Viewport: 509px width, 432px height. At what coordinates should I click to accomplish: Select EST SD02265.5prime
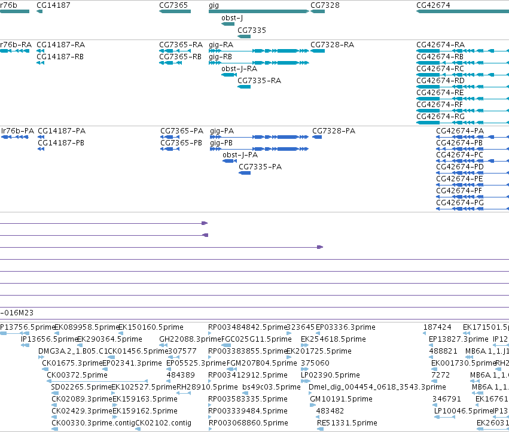[x=81, y=387]
